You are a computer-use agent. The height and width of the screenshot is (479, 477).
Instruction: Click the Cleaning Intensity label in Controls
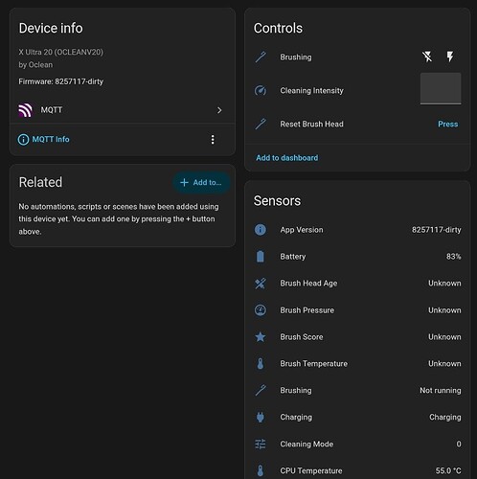[311, 91]
